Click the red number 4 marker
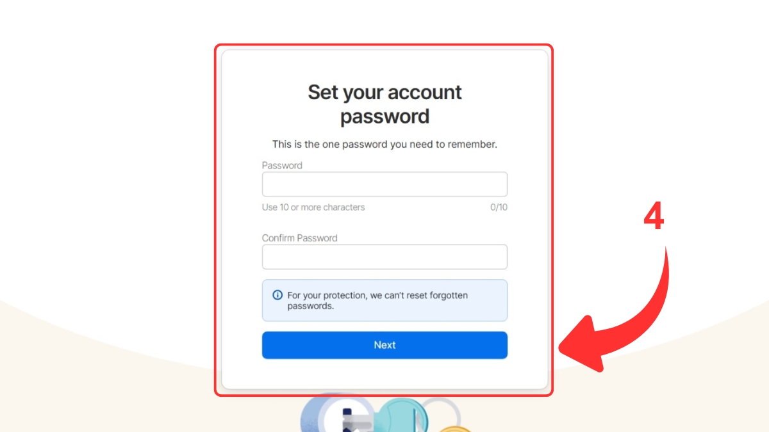Viewport: 769px width, 432px height. (x=654, y=219)
